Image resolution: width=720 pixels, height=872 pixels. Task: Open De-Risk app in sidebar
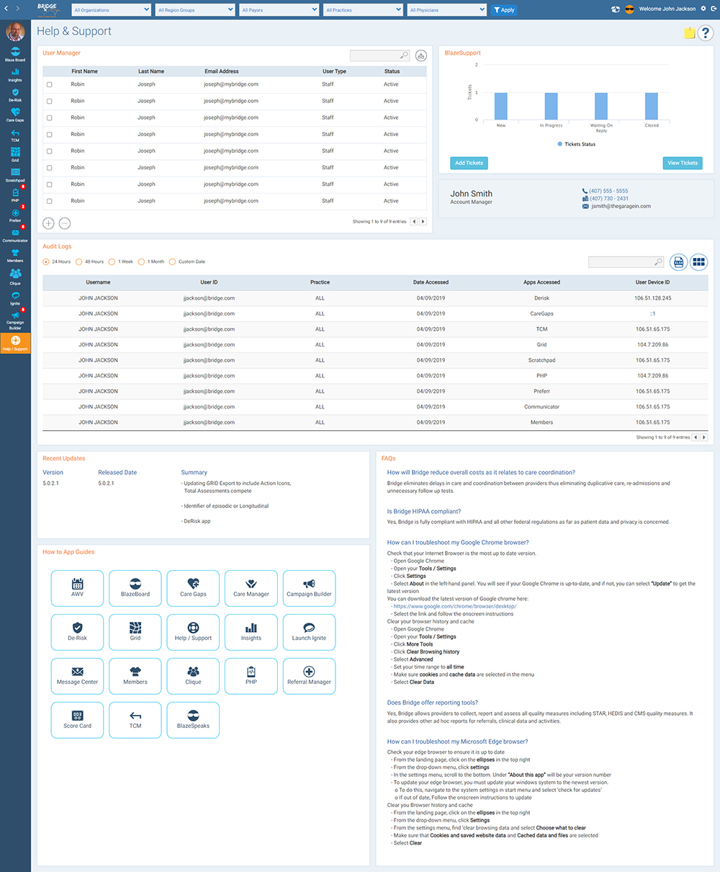[x=15, y=94]
